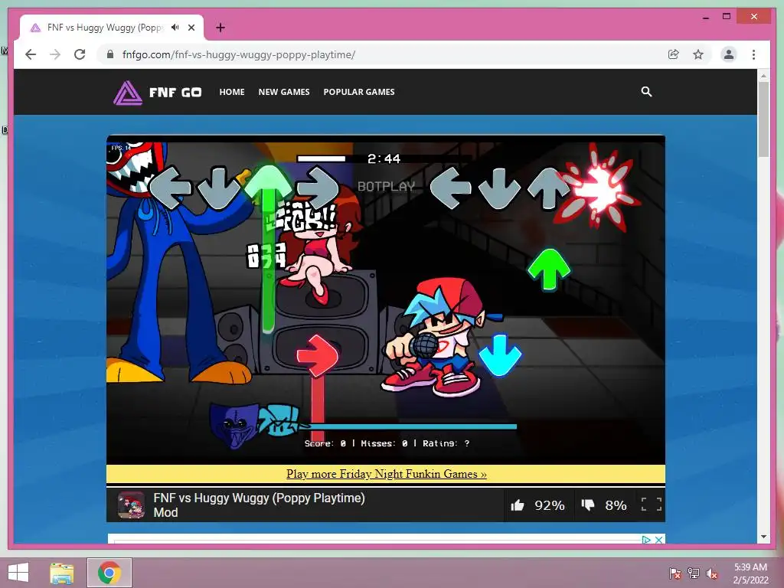Click the player's gray down arrow receptor

499,188
